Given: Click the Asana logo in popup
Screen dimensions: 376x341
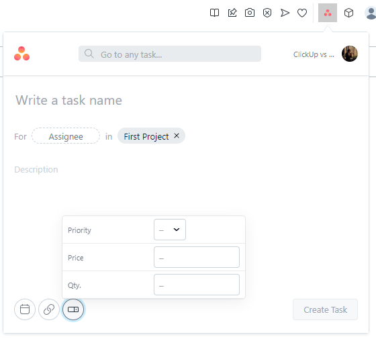Looking at the screenshot, I should point(21,54).
